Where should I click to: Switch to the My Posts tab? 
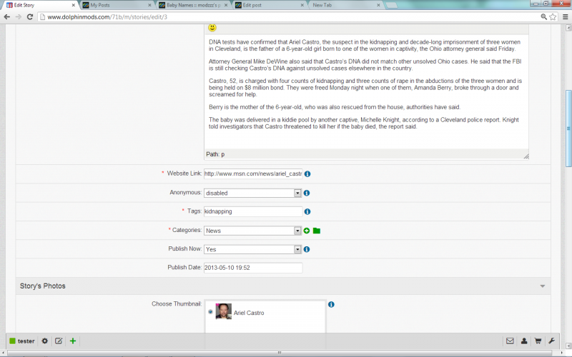(116, 5)
